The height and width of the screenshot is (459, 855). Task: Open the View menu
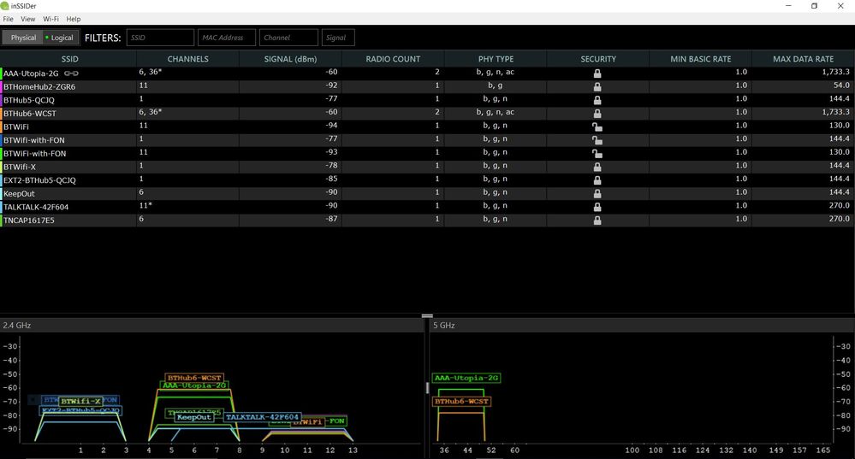pos(27,19)
